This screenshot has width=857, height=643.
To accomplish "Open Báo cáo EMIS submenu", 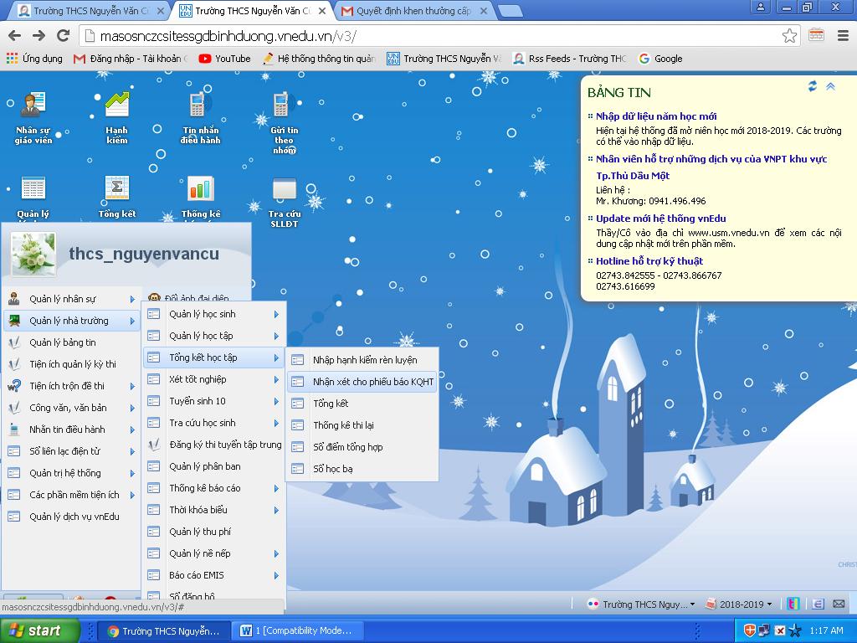I will point(213,575).
